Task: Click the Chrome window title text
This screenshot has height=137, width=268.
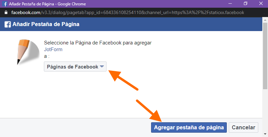Action: [x=47, y=4]
